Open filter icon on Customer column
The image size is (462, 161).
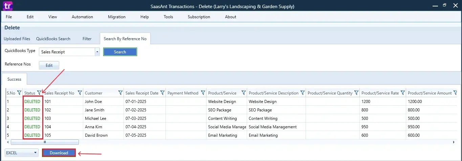tap(120, 93)
